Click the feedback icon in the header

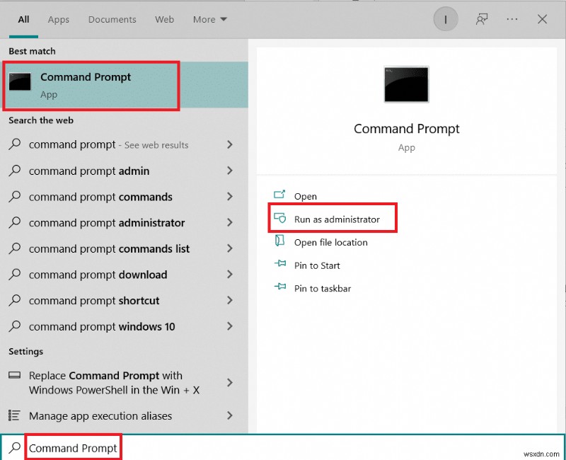coord(481,19)
